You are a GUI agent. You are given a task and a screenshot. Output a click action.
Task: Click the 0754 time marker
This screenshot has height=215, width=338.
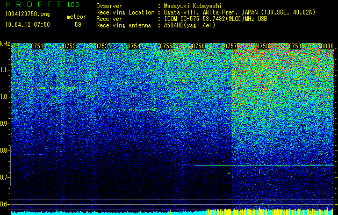(x=134, y=46)
